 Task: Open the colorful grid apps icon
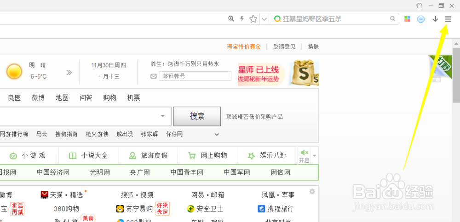click(x=407, y=19)
